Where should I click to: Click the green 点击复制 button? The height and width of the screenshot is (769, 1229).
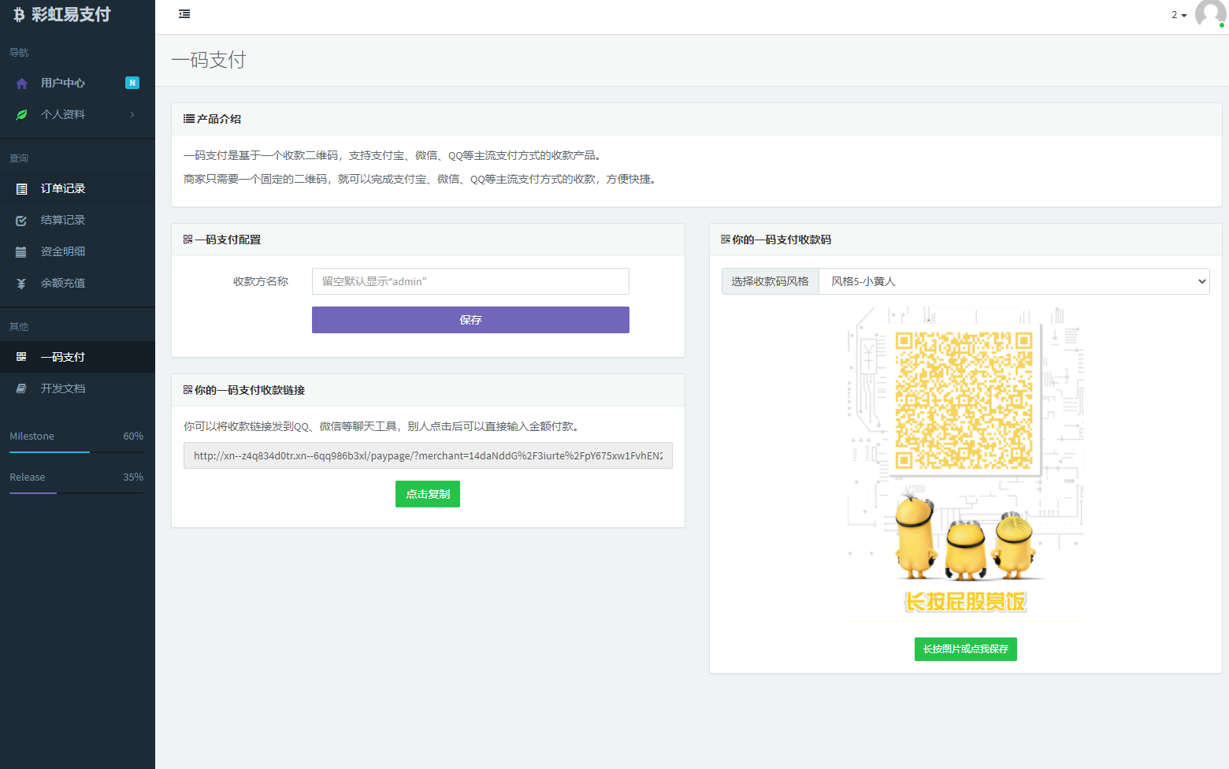[427, 494]
